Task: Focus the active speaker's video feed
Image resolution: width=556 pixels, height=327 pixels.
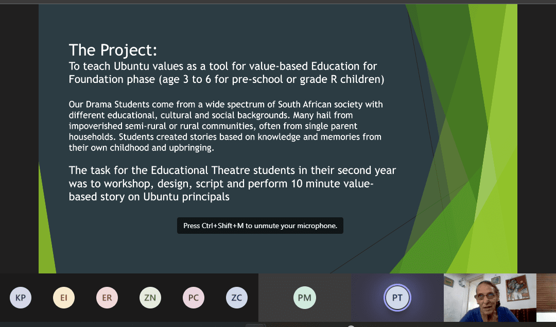Action: pyautogui.click(x=490, y=297)
